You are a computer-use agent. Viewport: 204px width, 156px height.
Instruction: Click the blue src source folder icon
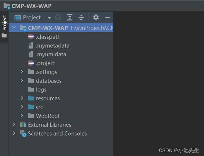pos(31,107)
